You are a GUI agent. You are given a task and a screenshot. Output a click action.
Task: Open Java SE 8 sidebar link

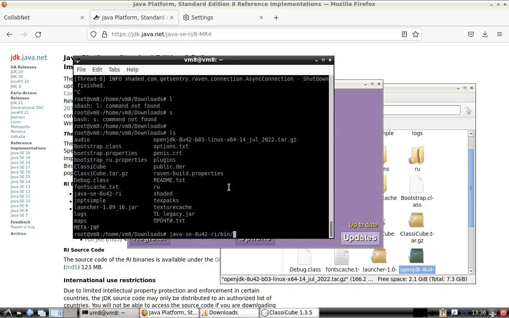[x=19, y=211]
